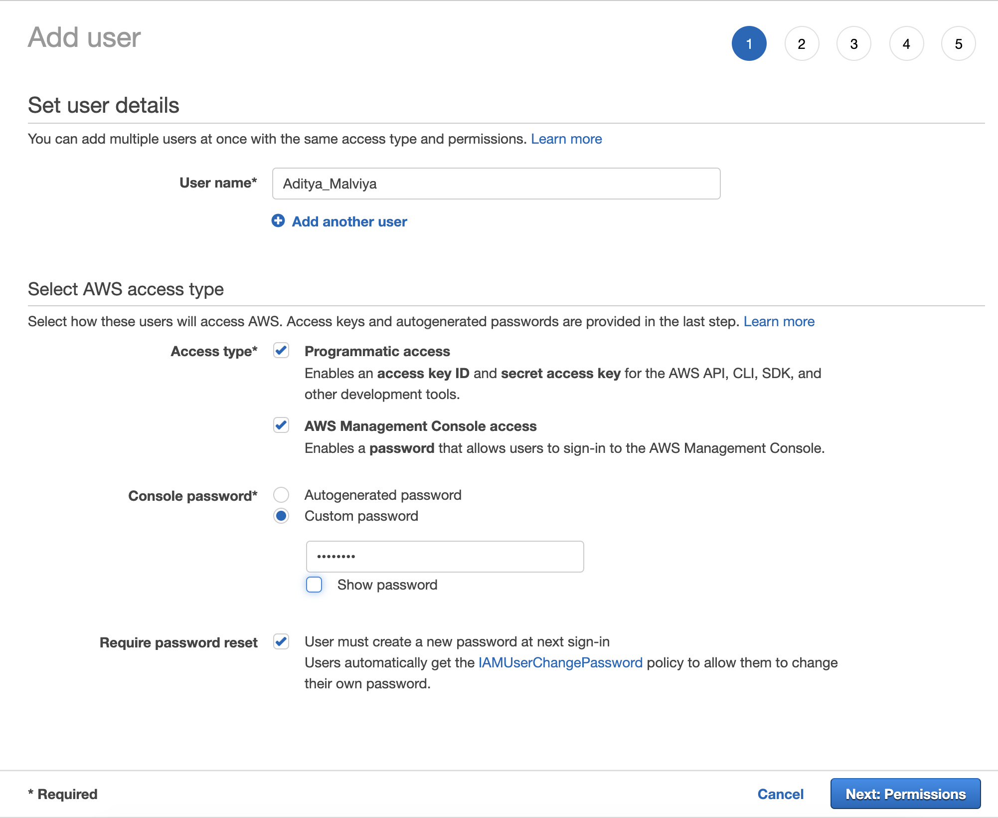The image size is (998, 818).
Task: Cancel the add user process
Action: 780,793
